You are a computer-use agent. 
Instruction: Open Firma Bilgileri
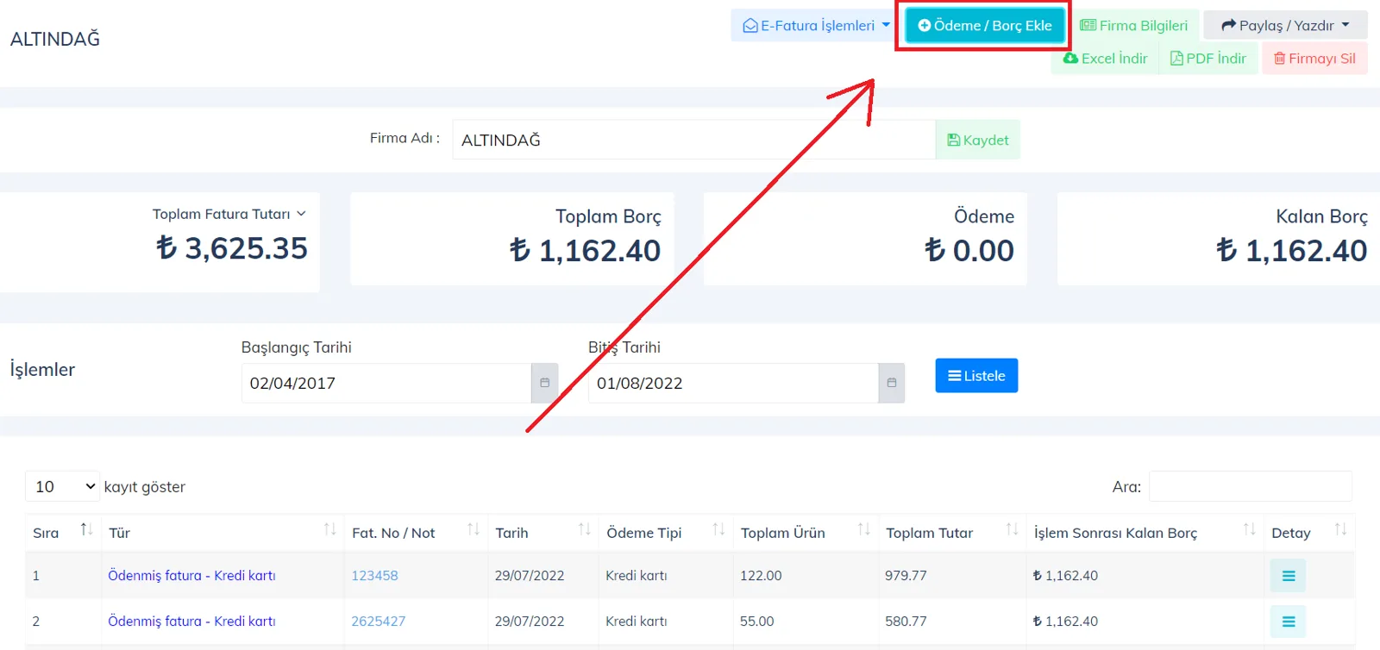tap(1133, 26)
